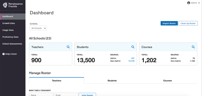This screenshot has height=96, width=202.
Task: Click the Courses card magnifier icon
Action: coord(193,47)
